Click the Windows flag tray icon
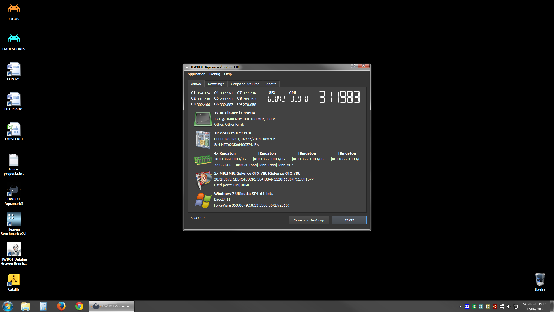 (502, 307)
